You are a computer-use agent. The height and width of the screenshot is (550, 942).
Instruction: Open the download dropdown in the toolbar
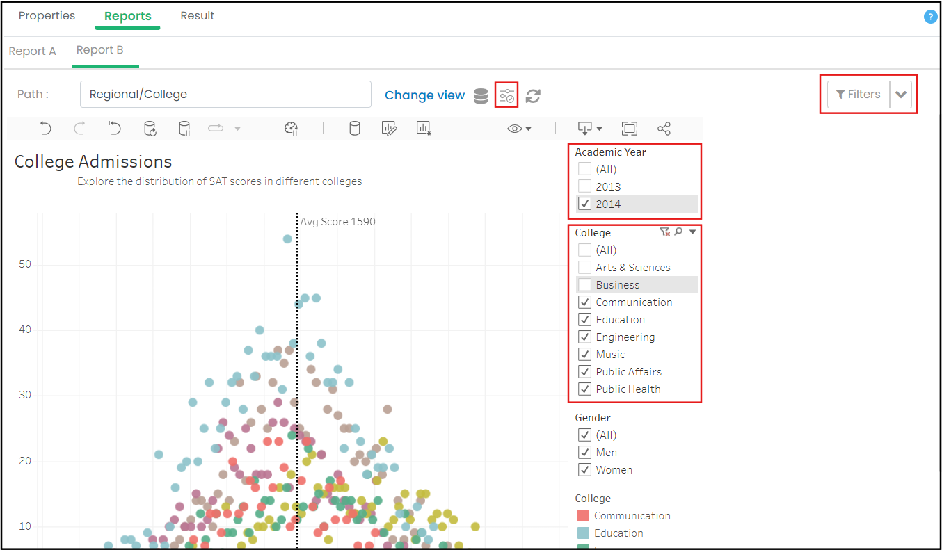coord(590,128)
